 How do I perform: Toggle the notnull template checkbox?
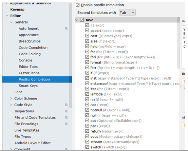[87, 110]
